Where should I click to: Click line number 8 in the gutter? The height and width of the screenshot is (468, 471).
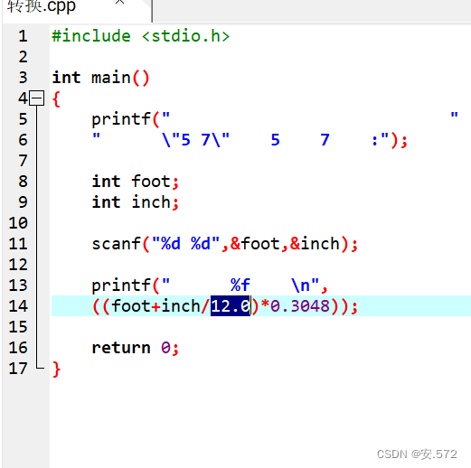pos(23,182)
